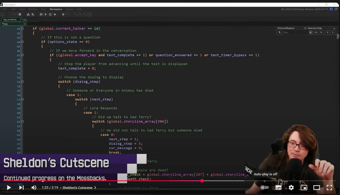The height and width of the screenshot is (195, 340).
Task: Toggle case-sensitive Tt search option
Action: click(321, 32)
